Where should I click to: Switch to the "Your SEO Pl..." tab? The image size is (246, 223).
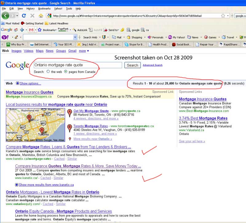(65, 44)
